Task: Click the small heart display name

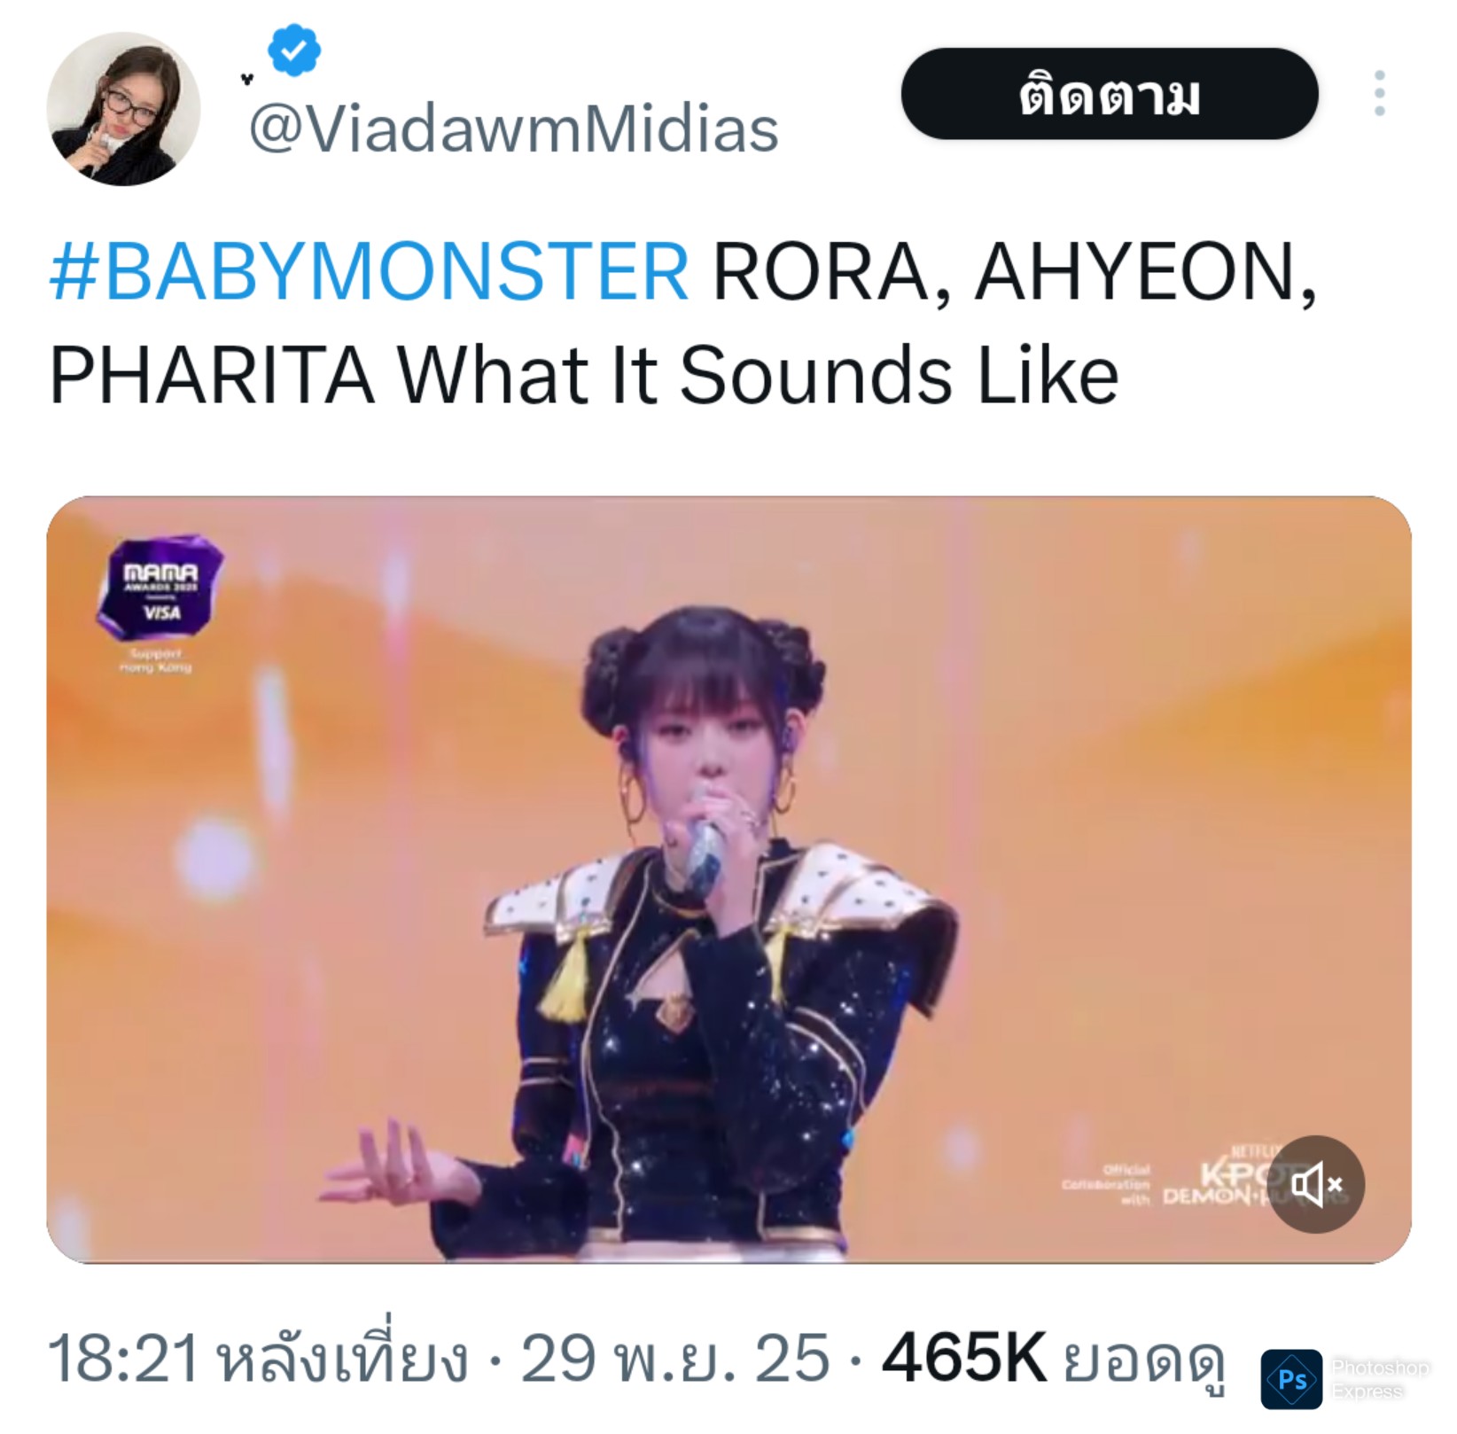Action: (247, 80)
